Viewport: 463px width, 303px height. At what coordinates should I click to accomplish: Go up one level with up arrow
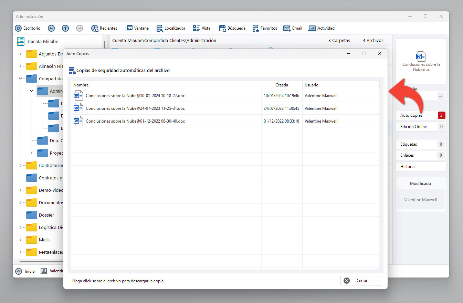click(x=65, y=28)
